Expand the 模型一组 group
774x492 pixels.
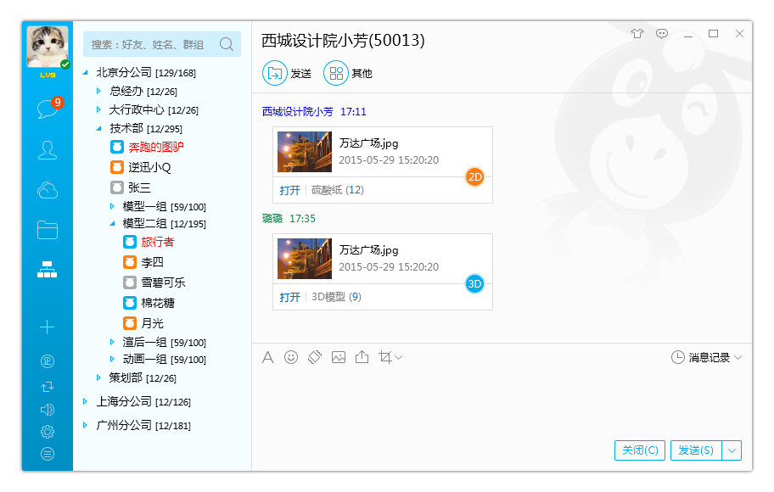(x=112, y=206)
